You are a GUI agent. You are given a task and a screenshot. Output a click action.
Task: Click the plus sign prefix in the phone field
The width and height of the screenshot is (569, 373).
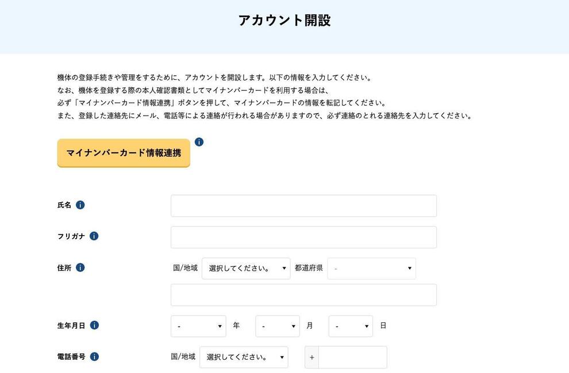[x=312, y=357]
